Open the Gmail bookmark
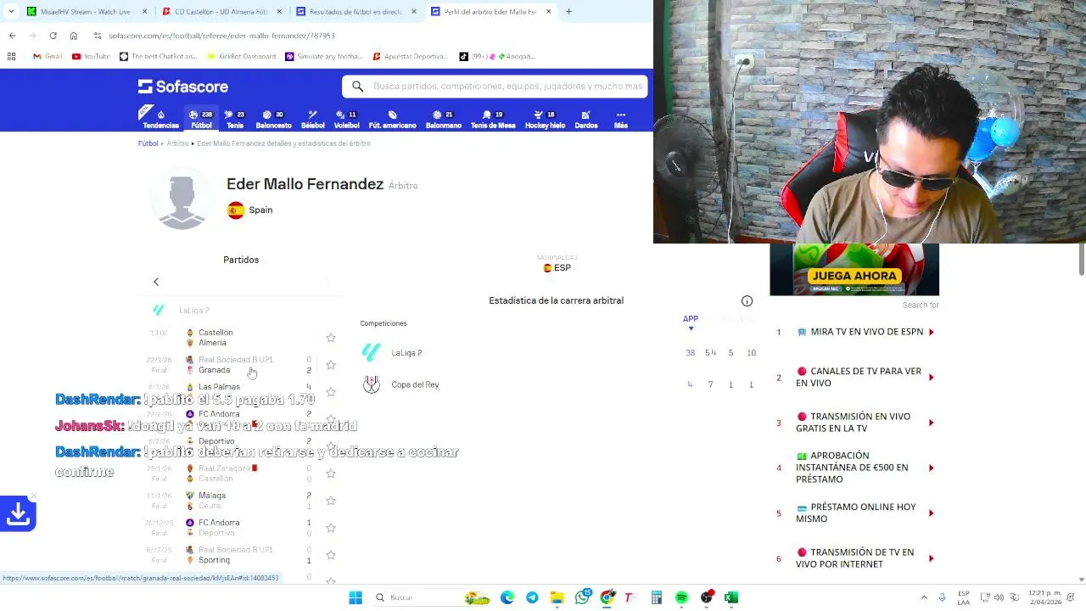1086x611 pixels. point(48,57)
